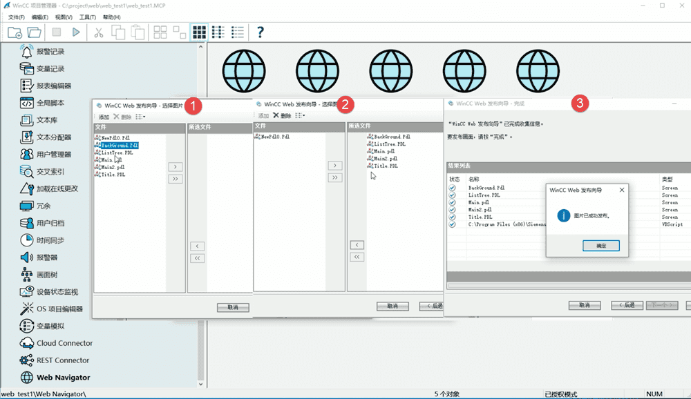The height and width of the screenshot is (399, 691).
Task: Open help with the question mark icon
Action: coord(261,32)
